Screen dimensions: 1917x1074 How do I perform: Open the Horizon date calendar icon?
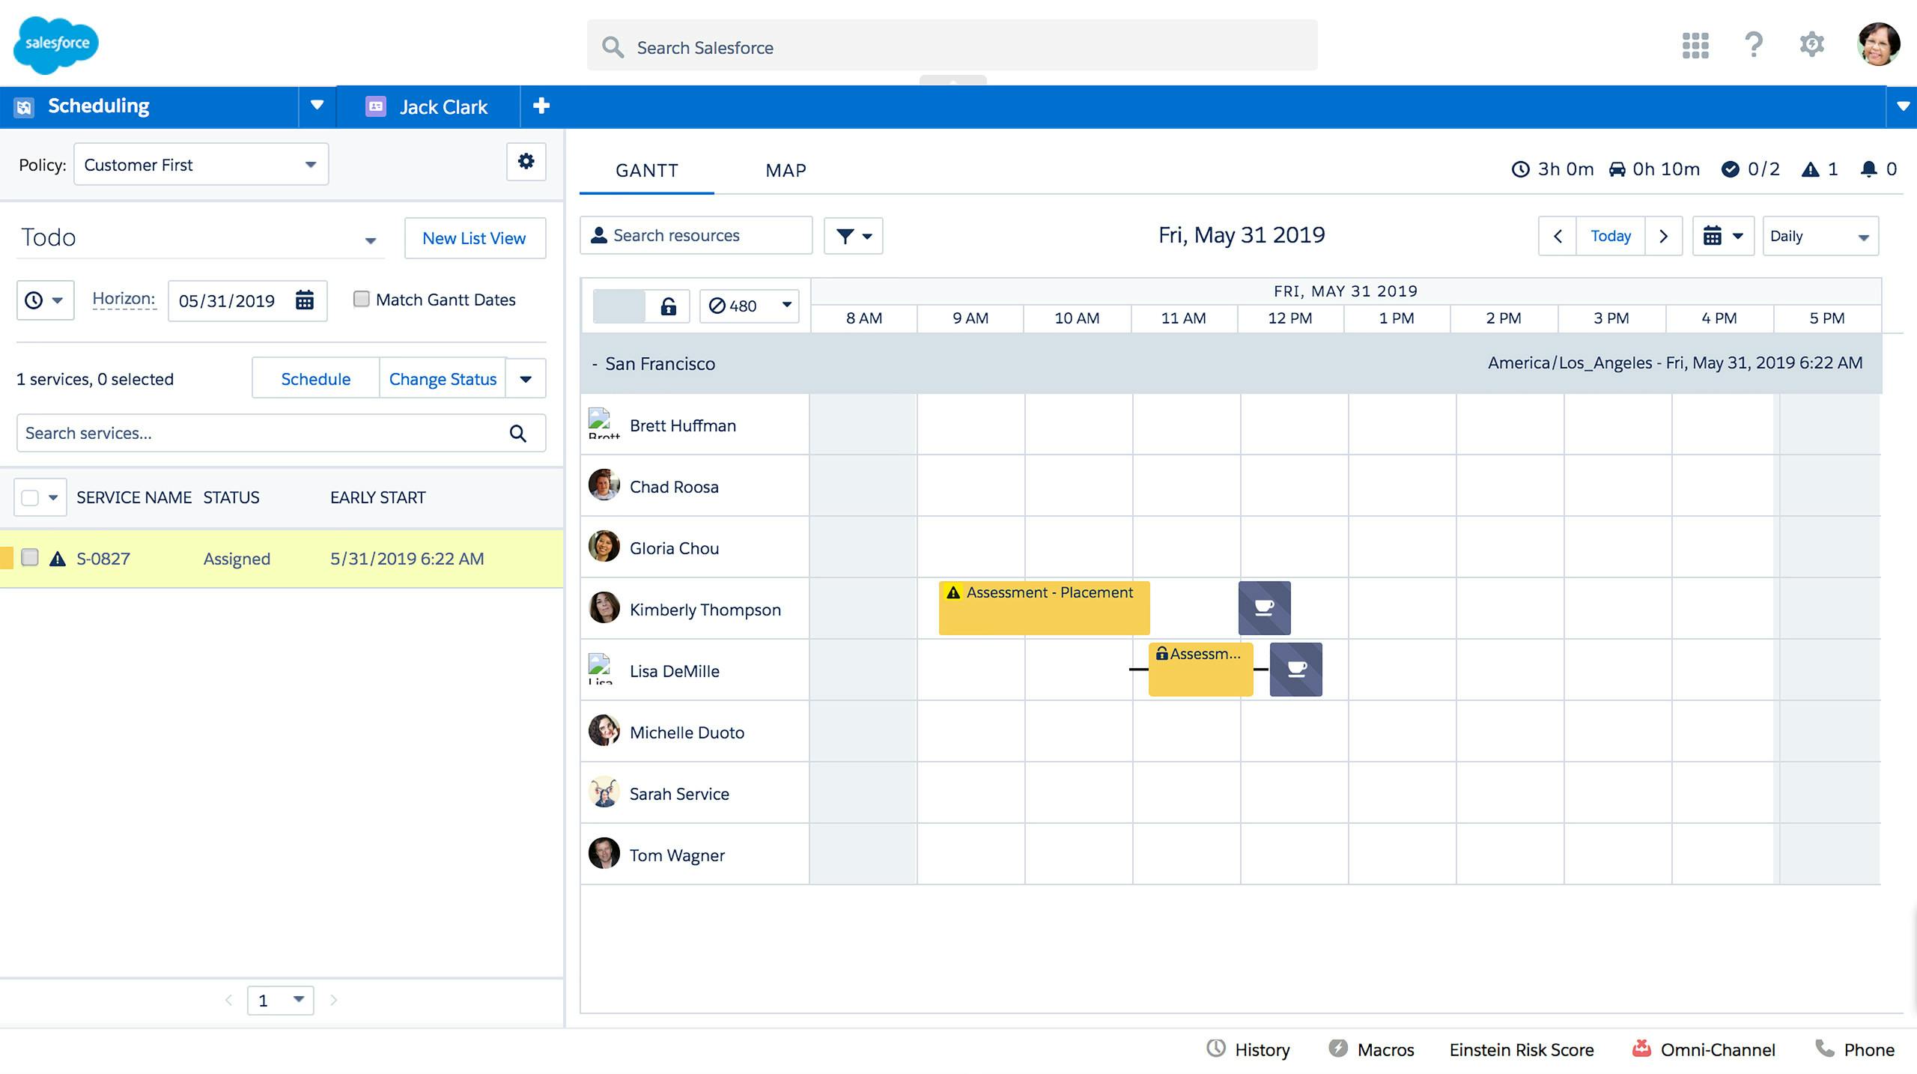tap(305, 300)
